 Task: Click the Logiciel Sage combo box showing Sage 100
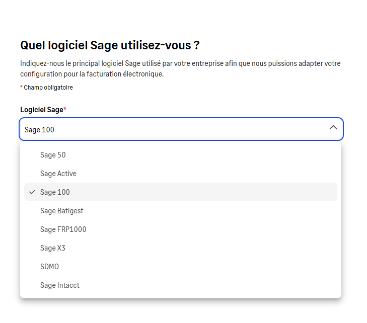pos(181,129)
